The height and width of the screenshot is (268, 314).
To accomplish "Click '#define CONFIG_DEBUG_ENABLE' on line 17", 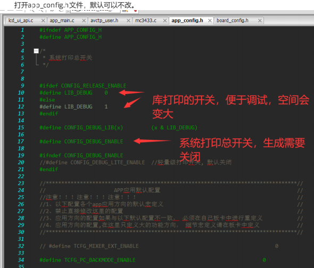I will (81, 141).
